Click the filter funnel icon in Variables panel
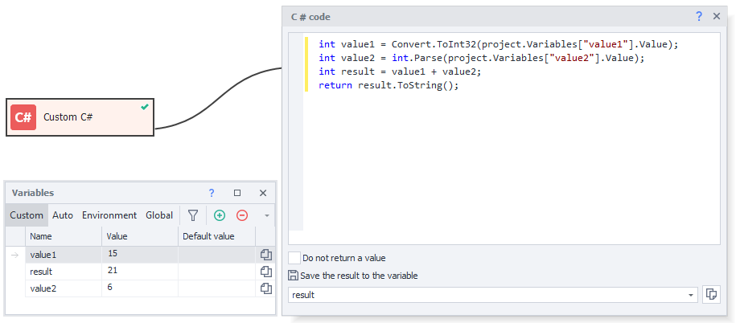 pyautogui.click(x=193, y=215)
